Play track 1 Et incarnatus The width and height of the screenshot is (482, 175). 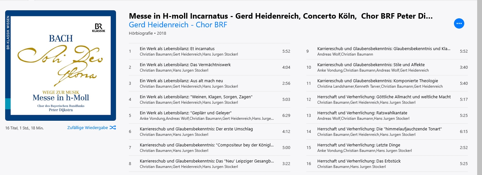[x=209, y=51]
